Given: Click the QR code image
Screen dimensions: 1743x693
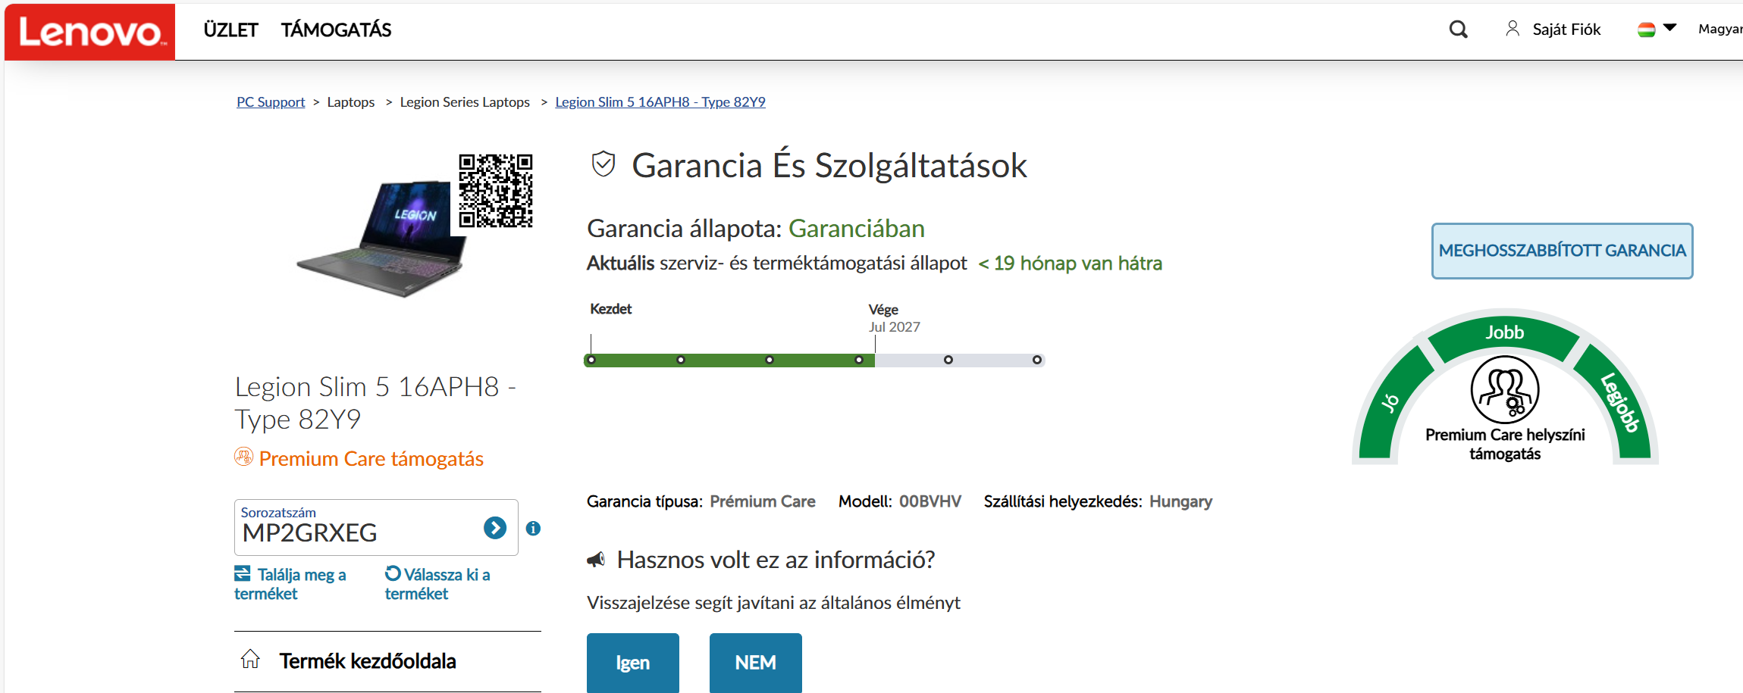Looking at the screenshot, I should (496, 191).
